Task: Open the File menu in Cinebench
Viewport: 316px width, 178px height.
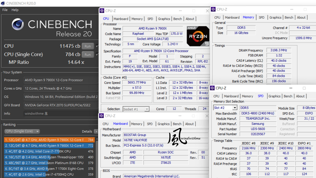Action: pyautogui.click(x=5, y=10)
